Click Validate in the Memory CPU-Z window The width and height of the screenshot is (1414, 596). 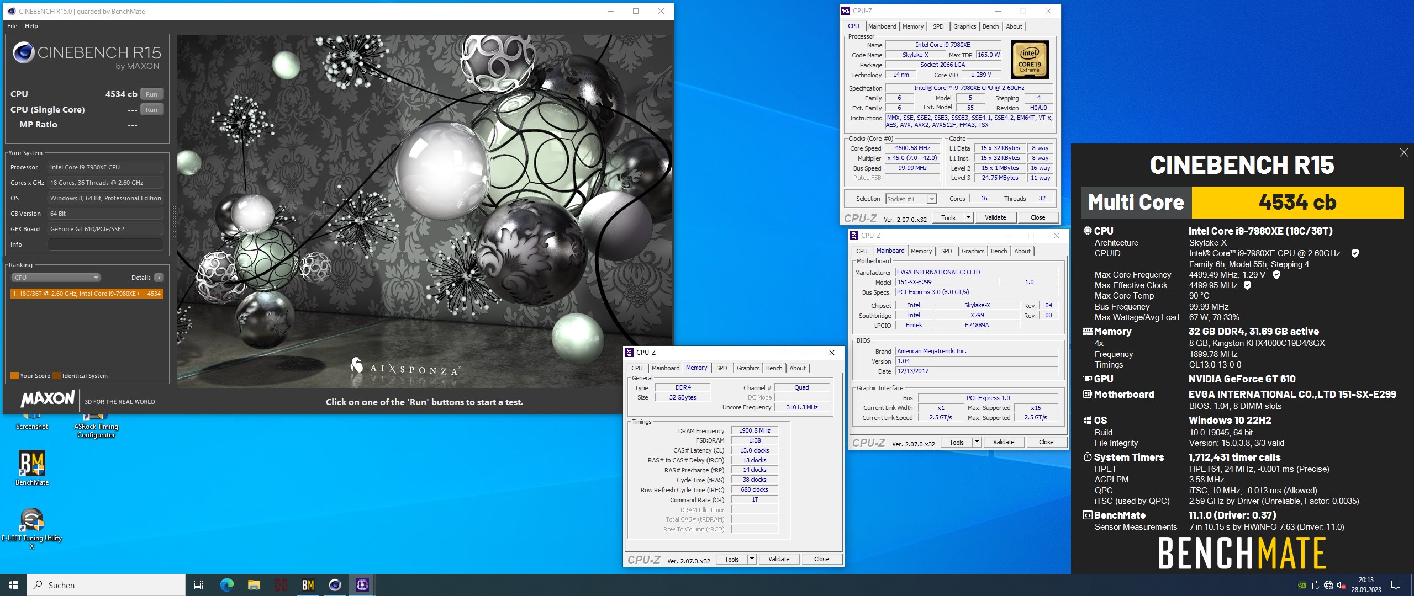779,560
